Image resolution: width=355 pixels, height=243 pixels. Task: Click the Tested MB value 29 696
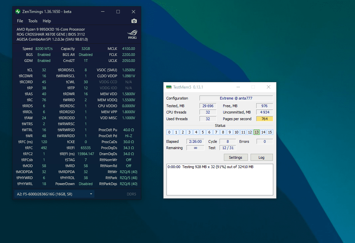(208, 106)
